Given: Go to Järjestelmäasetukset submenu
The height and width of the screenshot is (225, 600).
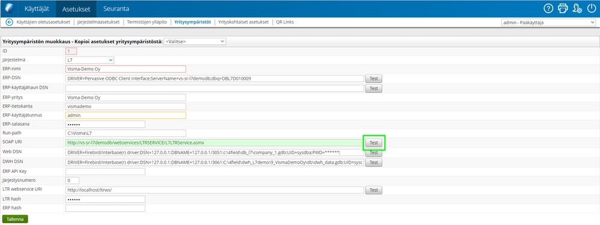Looking at the screenshot, I should (98, 22).
